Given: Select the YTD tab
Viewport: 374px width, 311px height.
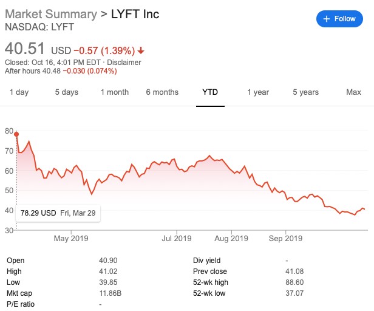Looking at the screenshot, I should tap(210, 92).
